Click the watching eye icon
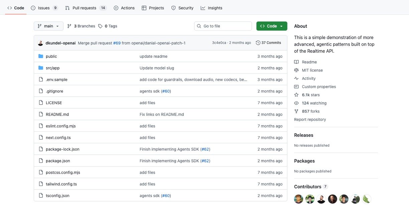 click(296, 103)
